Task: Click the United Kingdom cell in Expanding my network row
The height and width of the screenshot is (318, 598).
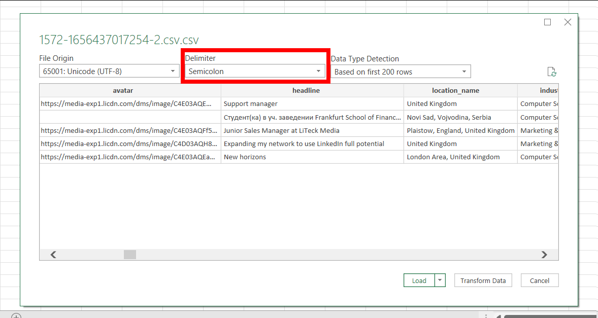Action: tap(461, 144)
